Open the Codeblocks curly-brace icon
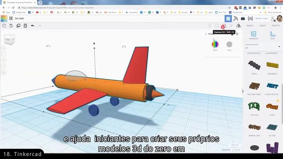 (250, 19)
